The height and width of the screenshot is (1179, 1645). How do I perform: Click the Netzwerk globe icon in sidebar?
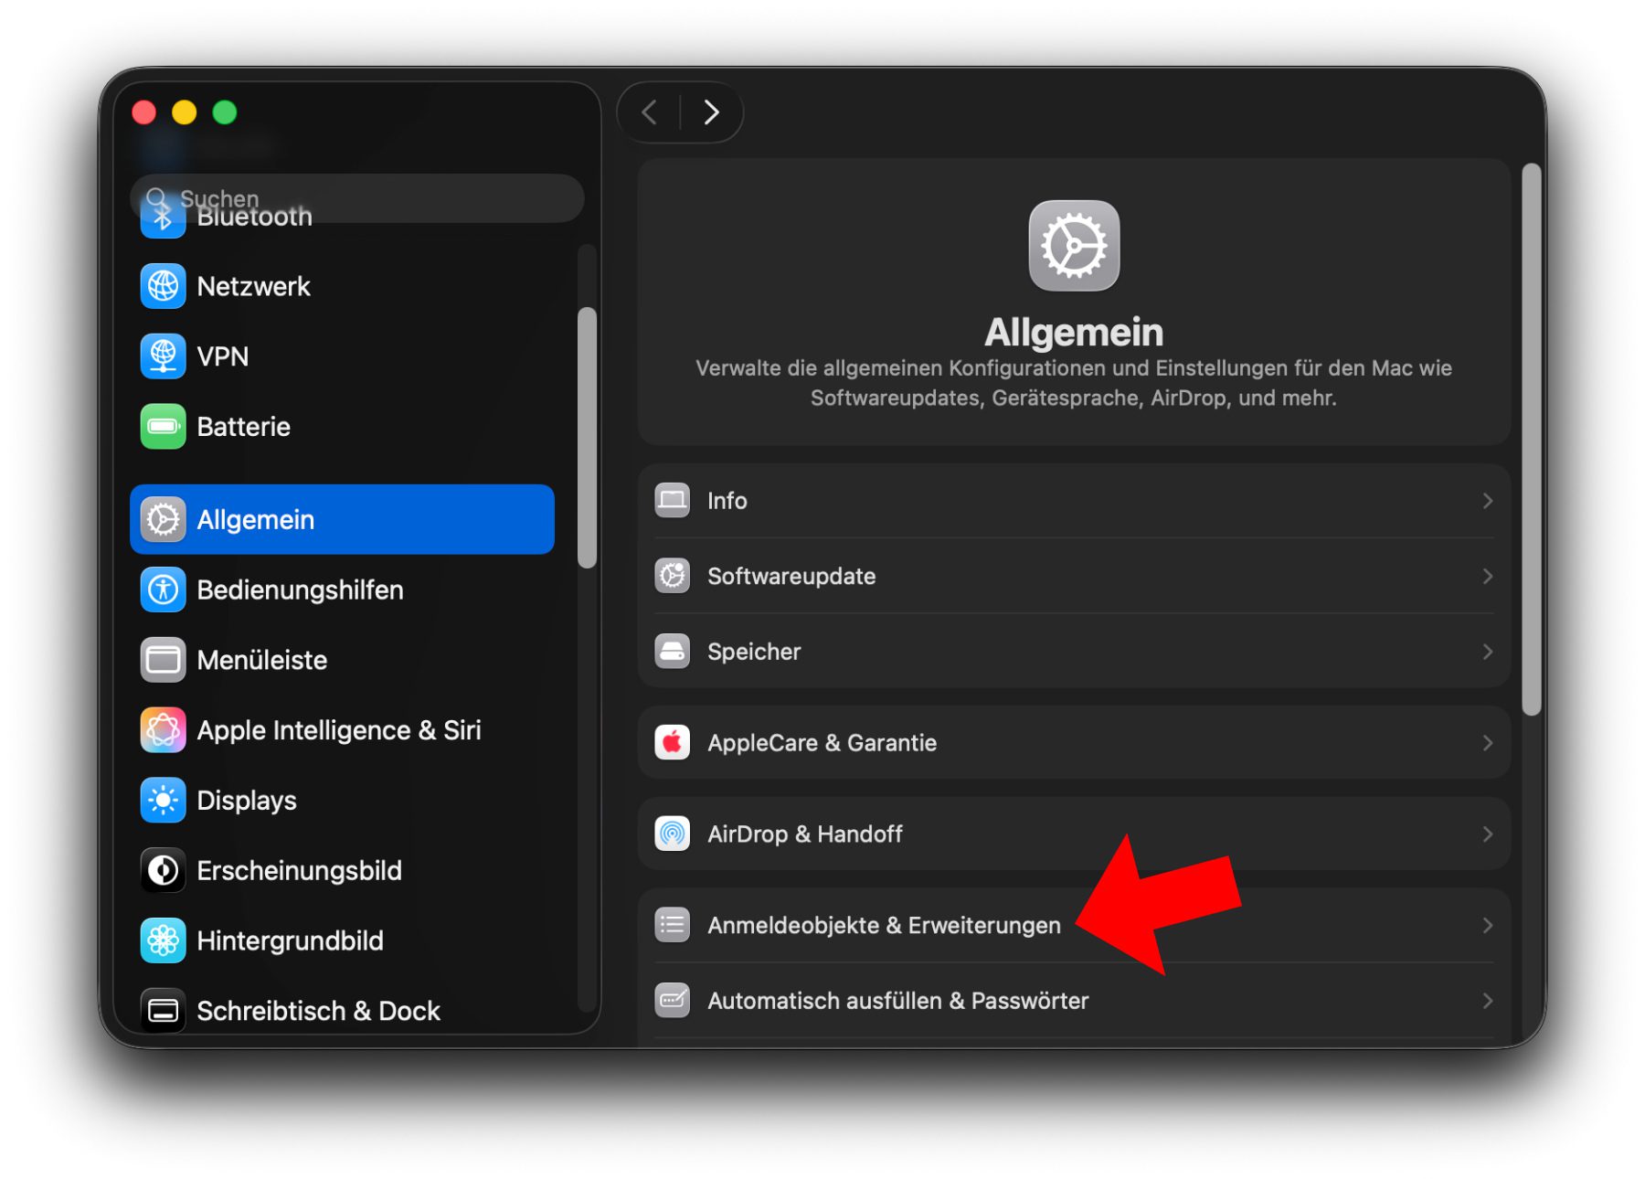[x=163, y=286]
